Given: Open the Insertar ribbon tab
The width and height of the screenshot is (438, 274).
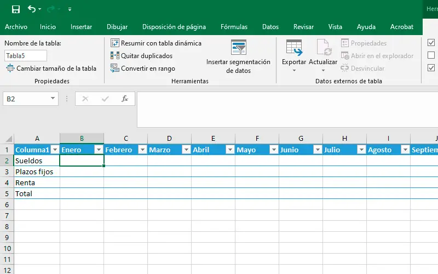Looking at the screenshot, I should point(81,26).
